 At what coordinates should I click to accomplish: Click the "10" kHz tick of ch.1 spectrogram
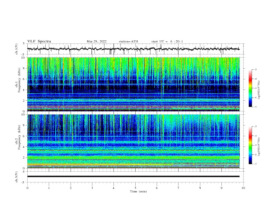click(x=24, y=58)
